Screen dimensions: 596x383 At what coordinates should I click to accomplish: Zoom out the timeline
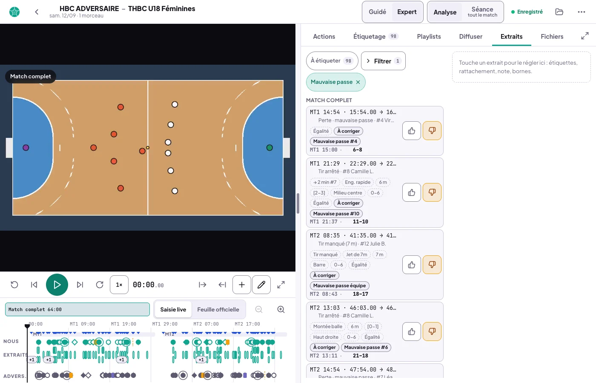[259, 309]
